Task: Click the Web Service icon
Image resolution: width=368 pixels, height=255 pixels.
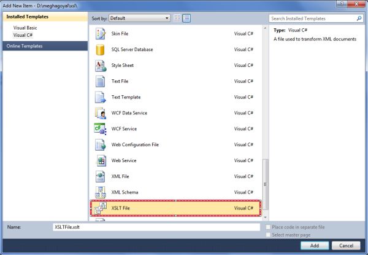Action: click(x=101, y=161)
